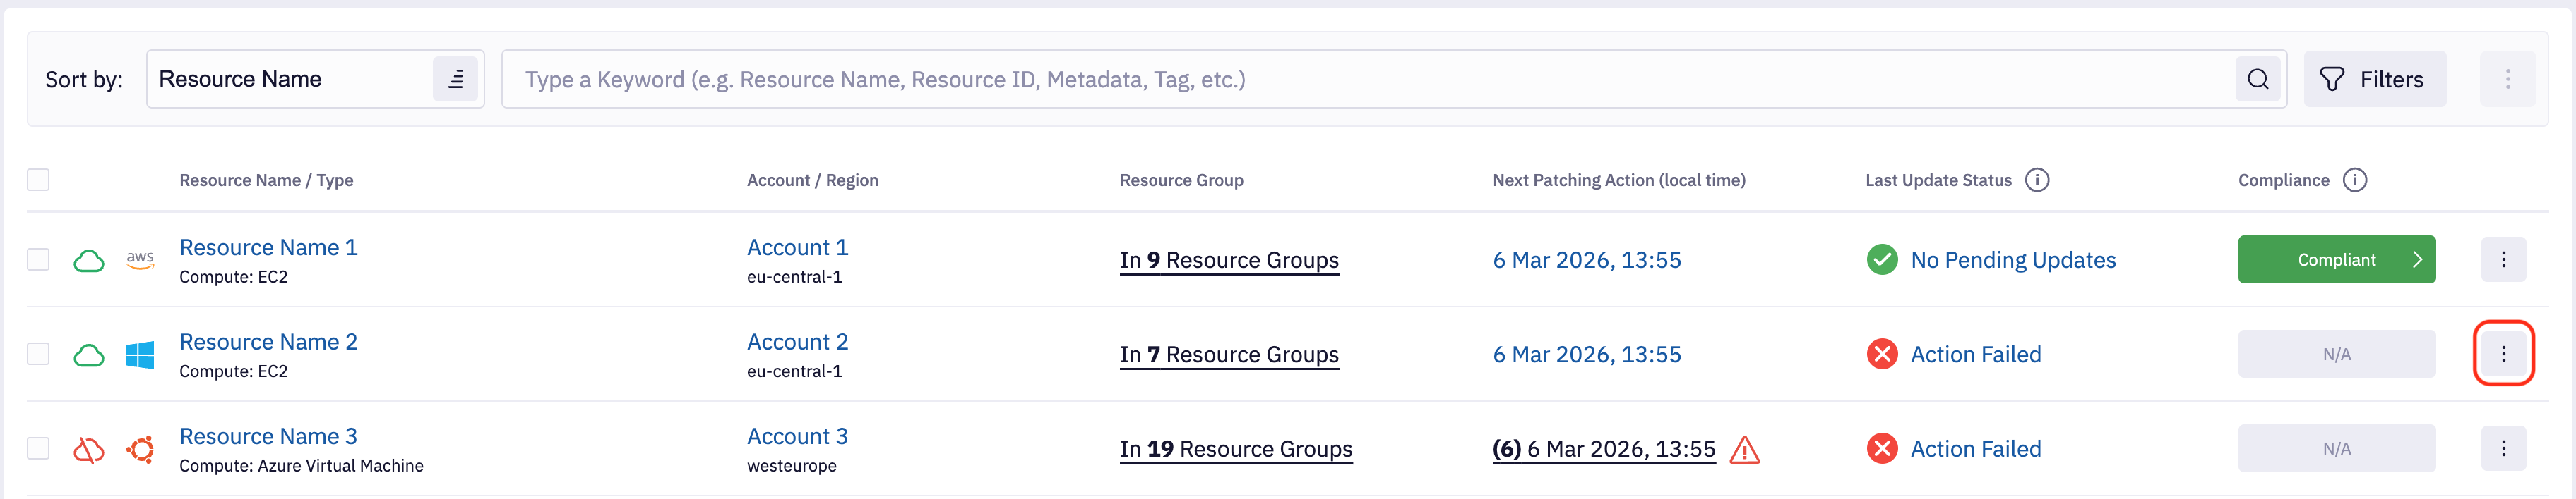Click Last Update Status info icon
The width and height of the screenshot is (2576, 499).
2036,180
